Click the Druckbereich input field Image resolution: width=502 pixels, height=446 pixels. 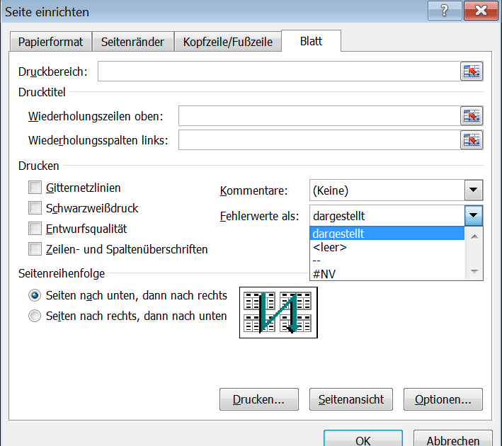click(279, 71)
